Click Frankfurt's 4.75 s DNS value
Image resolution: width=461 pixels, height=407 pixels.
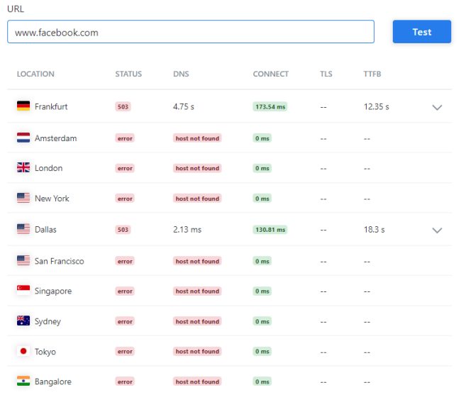tap(184, 106)
